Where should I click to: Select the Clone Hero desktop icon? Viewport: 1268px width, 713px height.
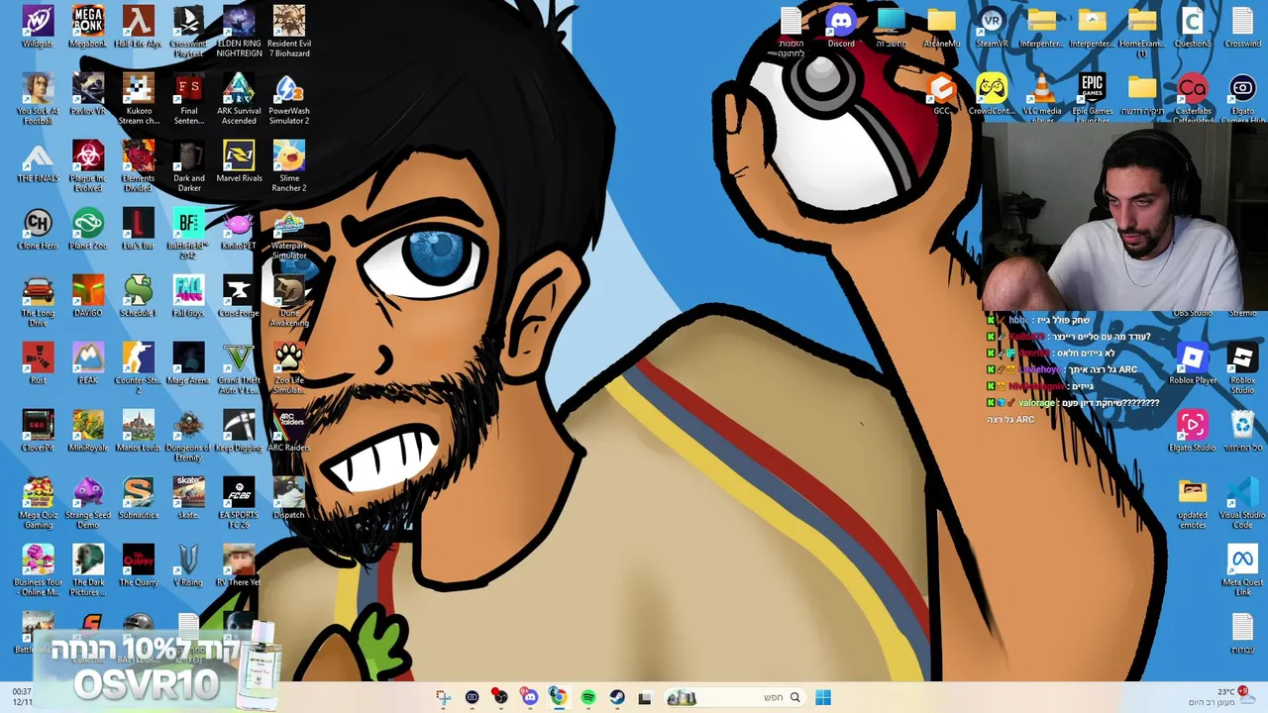point(38,229)
